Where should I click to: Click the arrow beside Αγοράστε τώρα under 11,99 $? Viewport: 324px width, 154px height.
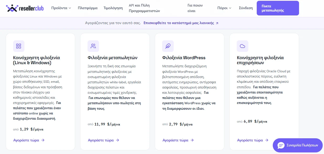pos(117,140)
